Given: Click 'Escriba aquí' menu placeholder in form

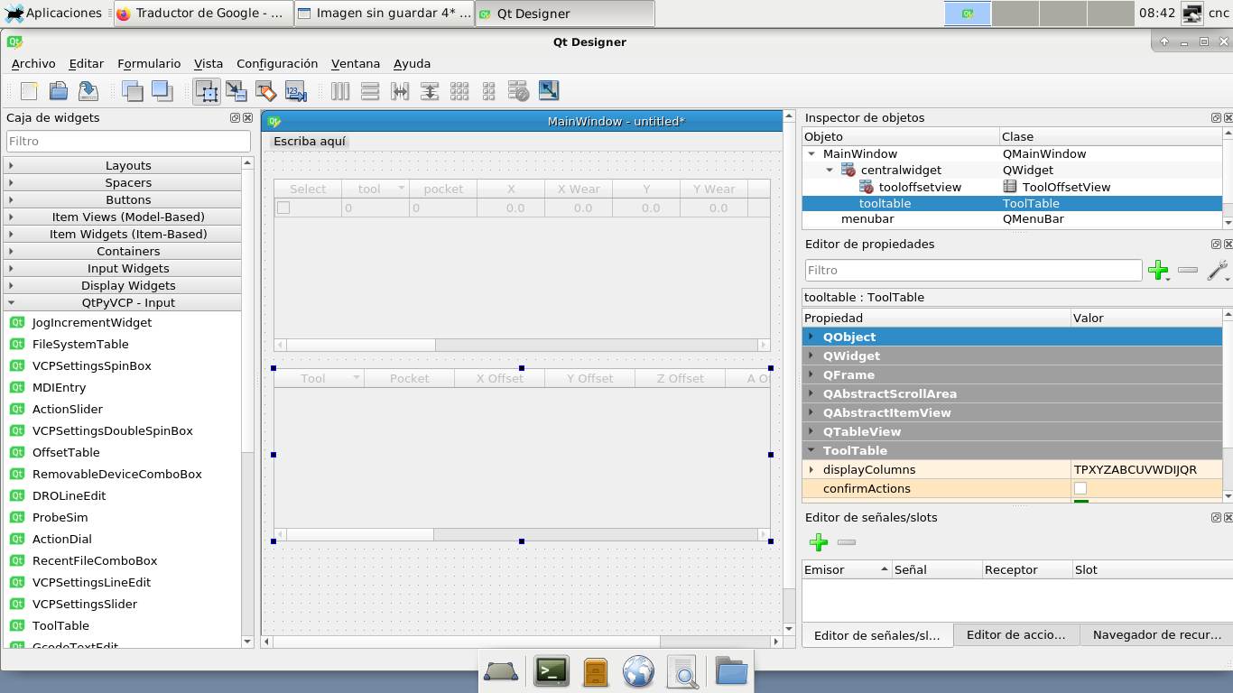Looking at the screenshot, I should point(310,142).
